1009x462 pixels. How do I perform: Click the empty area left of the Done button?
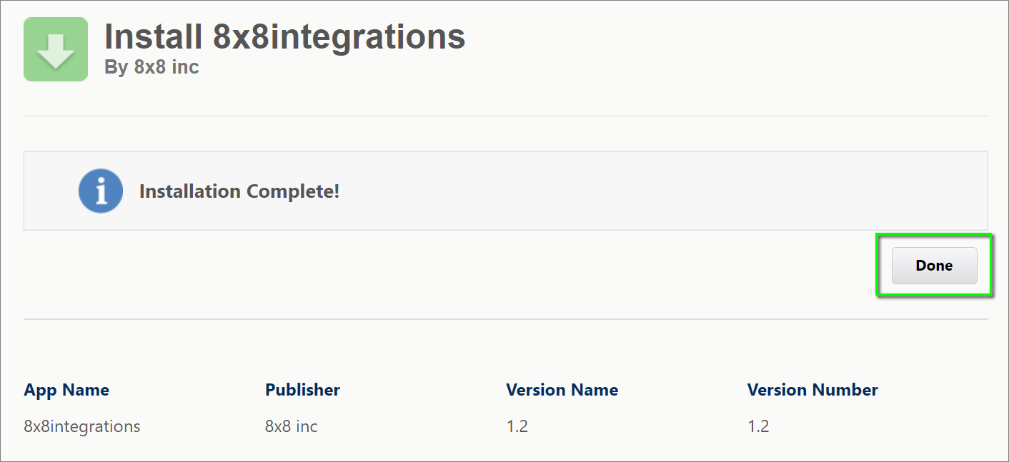(500, 266)
